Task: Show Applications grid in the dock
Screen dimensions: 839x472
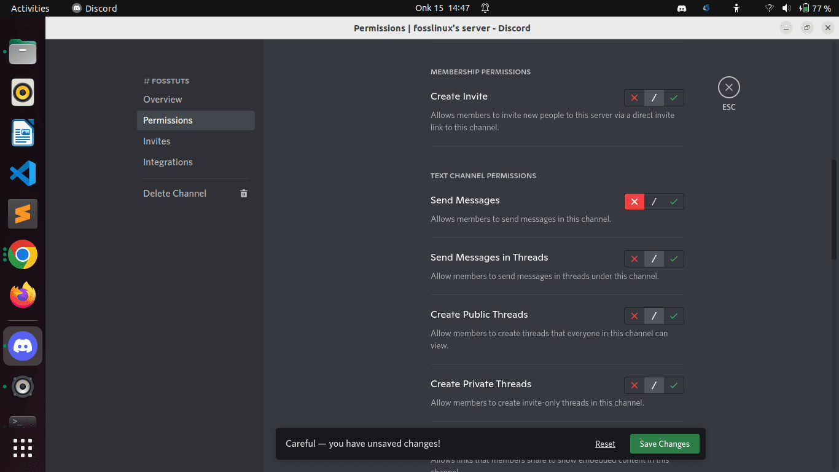Action: [23, 447]
